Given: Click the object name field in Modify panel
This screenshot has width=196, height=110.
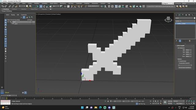Looking at the screenshot, I should coord(184,18).
